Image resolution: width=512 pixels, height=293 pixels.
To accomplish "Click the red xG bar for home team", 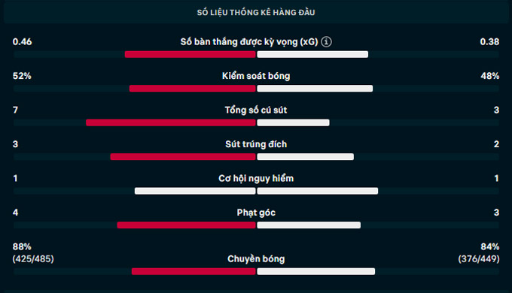I will (190, 54).
